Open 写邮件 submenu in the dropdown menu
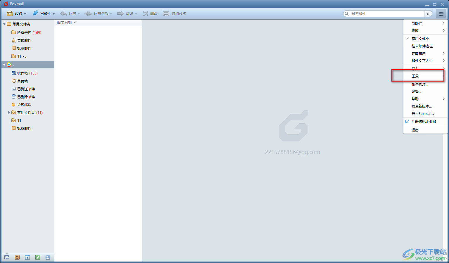Image resolution: width=449 pixels, height=263 pixels. coord(425,23)
